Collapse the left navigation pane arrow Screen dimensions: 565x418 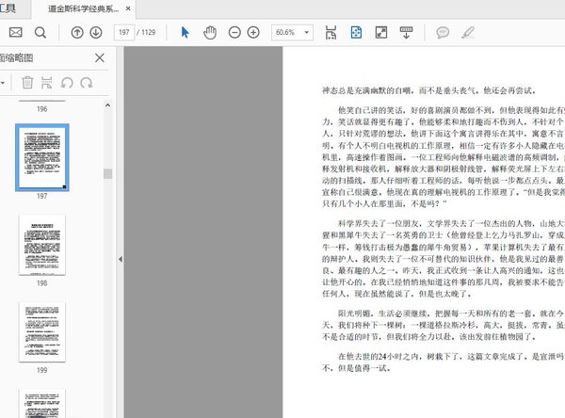coord(120,259)
